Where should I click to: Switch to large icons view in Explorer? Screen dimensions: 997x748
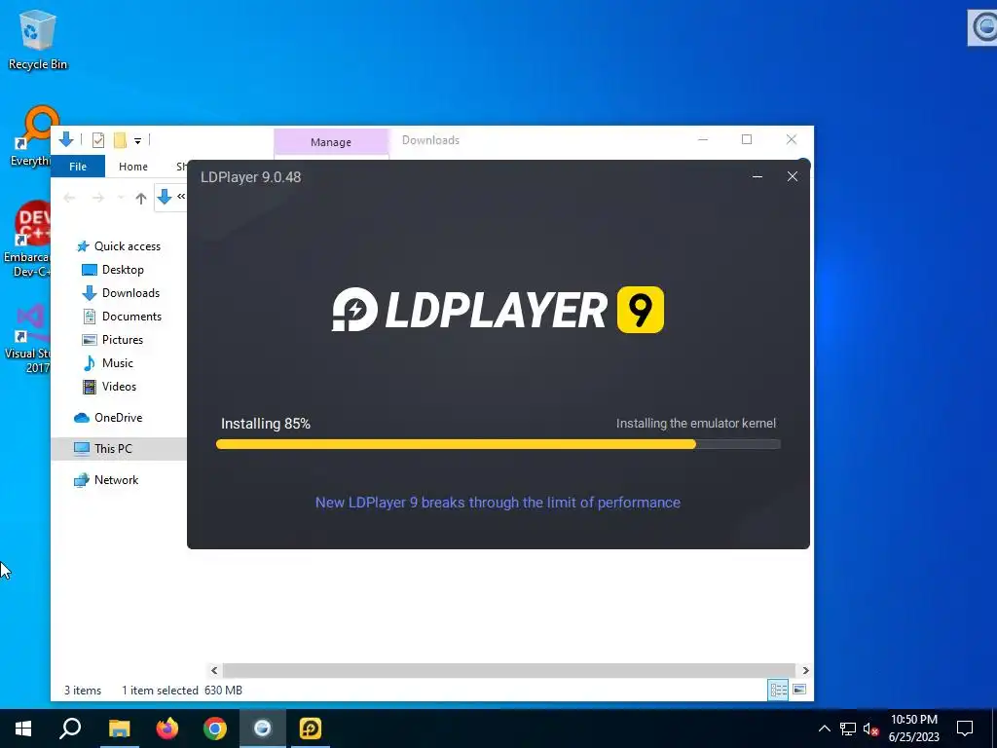[800, 691]
